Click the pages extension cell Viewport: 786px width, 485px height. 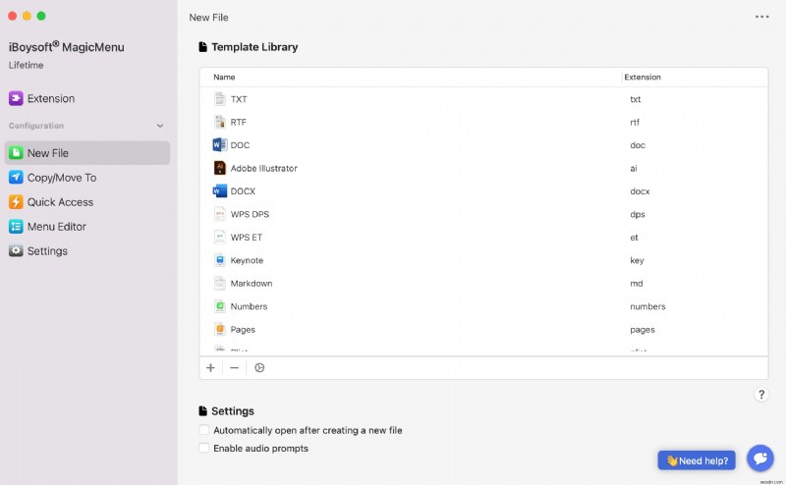(x=643, y=330)
